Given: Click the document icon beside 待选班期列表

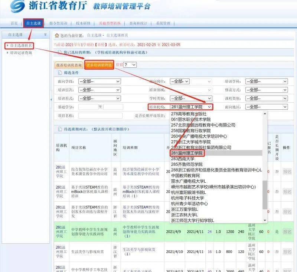Looking at the screenshot, I should [x=60, y=129].
